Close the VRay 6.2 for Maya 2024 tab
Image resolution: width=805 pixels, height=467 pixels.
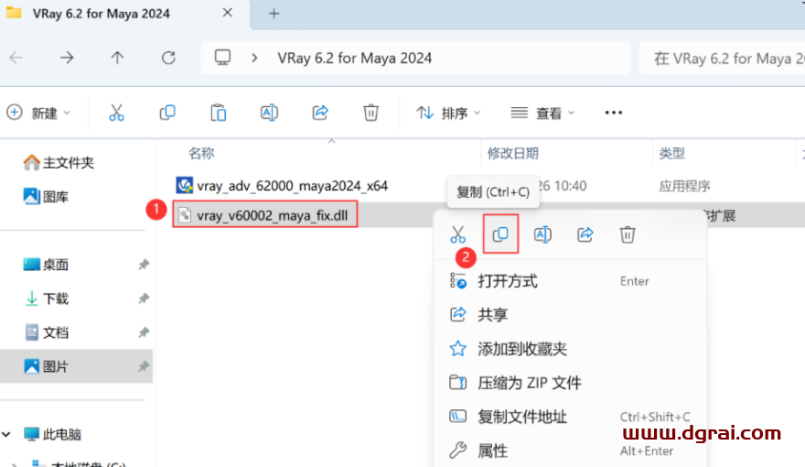tap(228, 13)
